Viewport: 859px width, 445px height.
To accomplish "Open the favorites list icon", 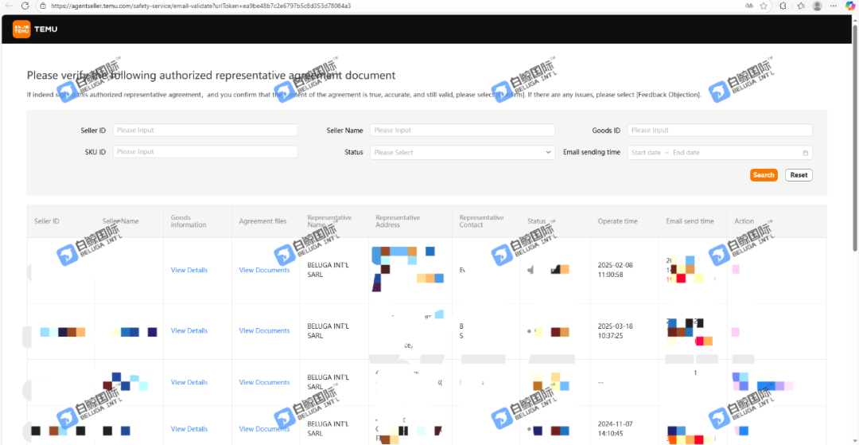I will [801, 6].
